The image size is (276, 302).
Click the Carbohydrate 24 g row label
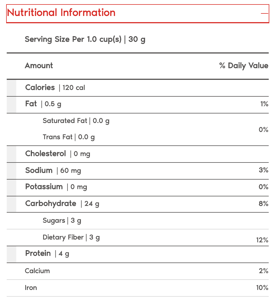coord(62,204)
